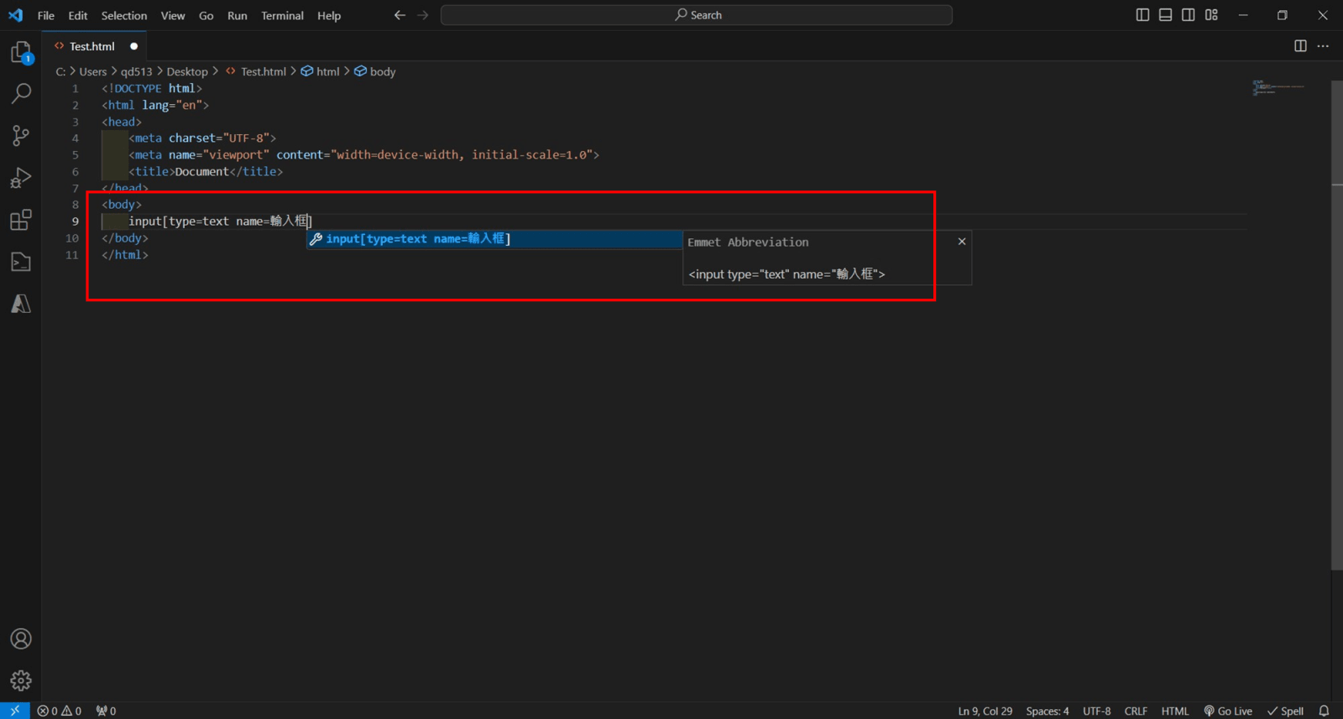Click the errors and warnings count
Viewport: 1343px width, 719px height.
(x=60, y=711)
